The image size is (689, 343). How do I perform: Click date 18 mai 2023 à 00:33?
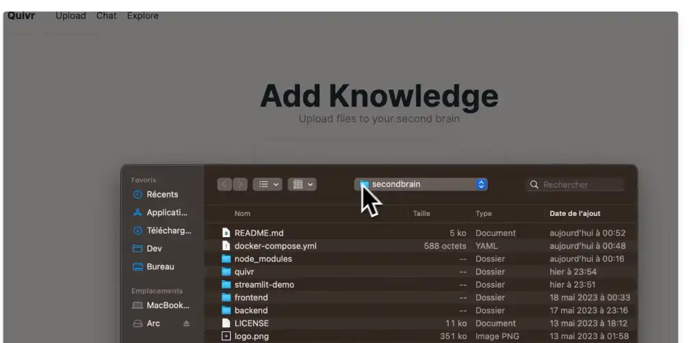click(590, 297)
